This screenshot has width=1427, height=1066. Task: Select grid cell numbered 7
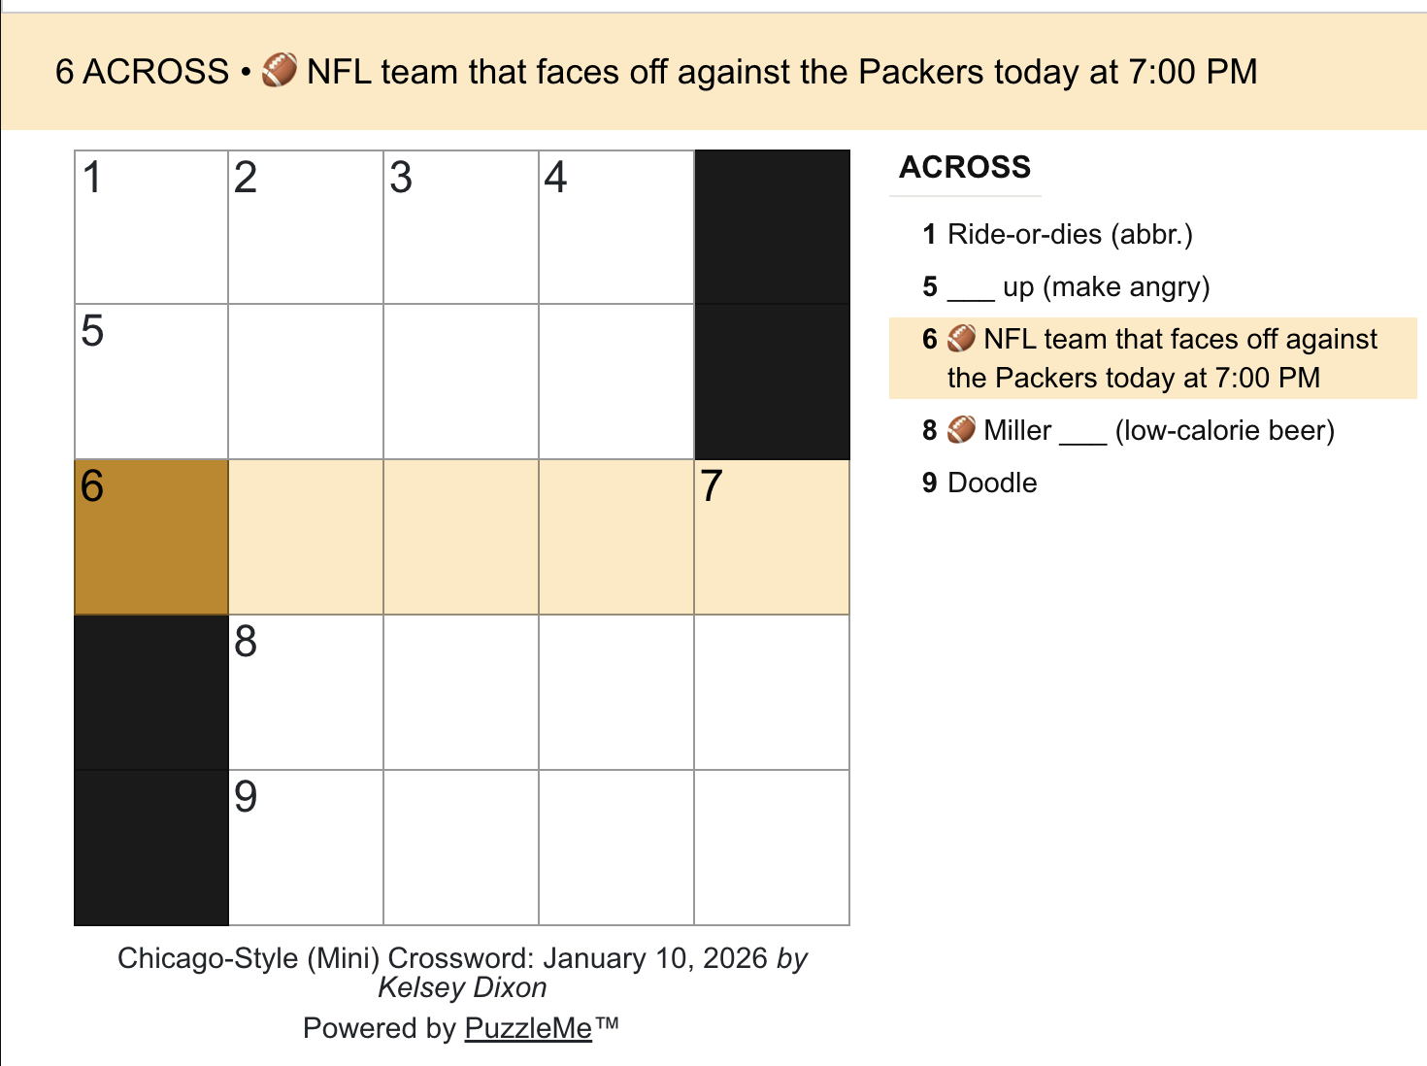tap(772, 537)
